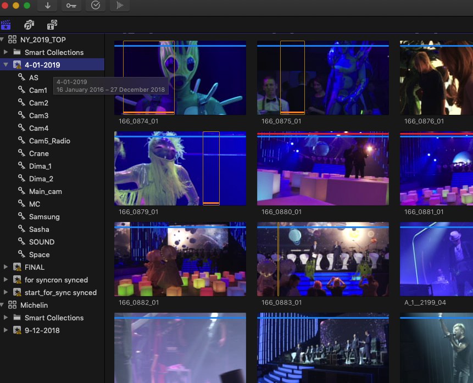Click the for syncron synced event icon
This screenshot has width=473, height=383.
point(17,280)
